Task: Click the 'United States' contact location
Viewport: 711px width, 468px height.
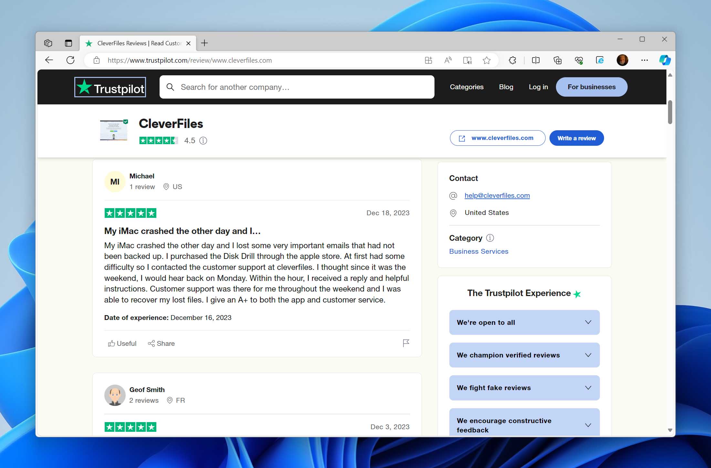Action: coord(486,213)
